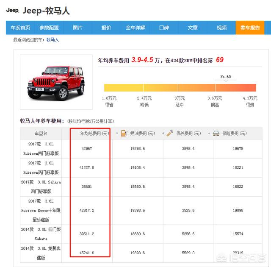Screen dimensions: 271x267
Task: Open the 车系首页 tab
Action: point(20,28)
